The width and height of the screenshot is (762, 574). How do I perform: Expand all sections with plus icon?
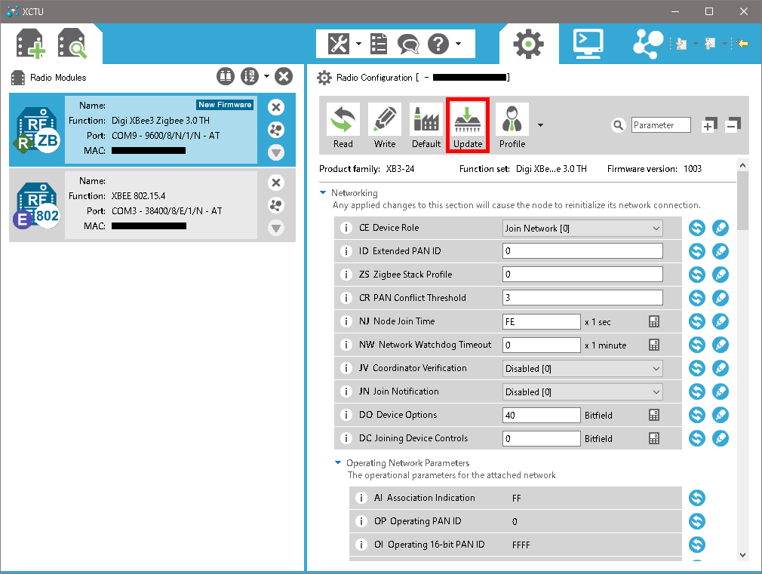(709, 125)
